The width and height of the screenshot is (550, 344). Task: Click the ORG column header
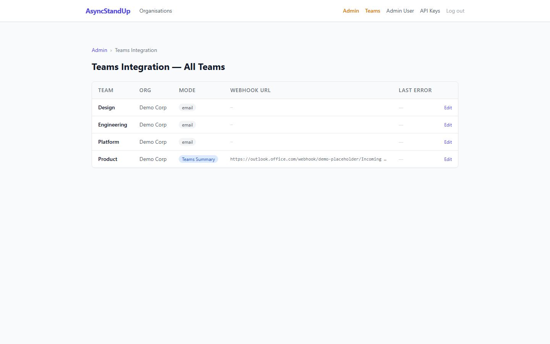click(145, 91)
